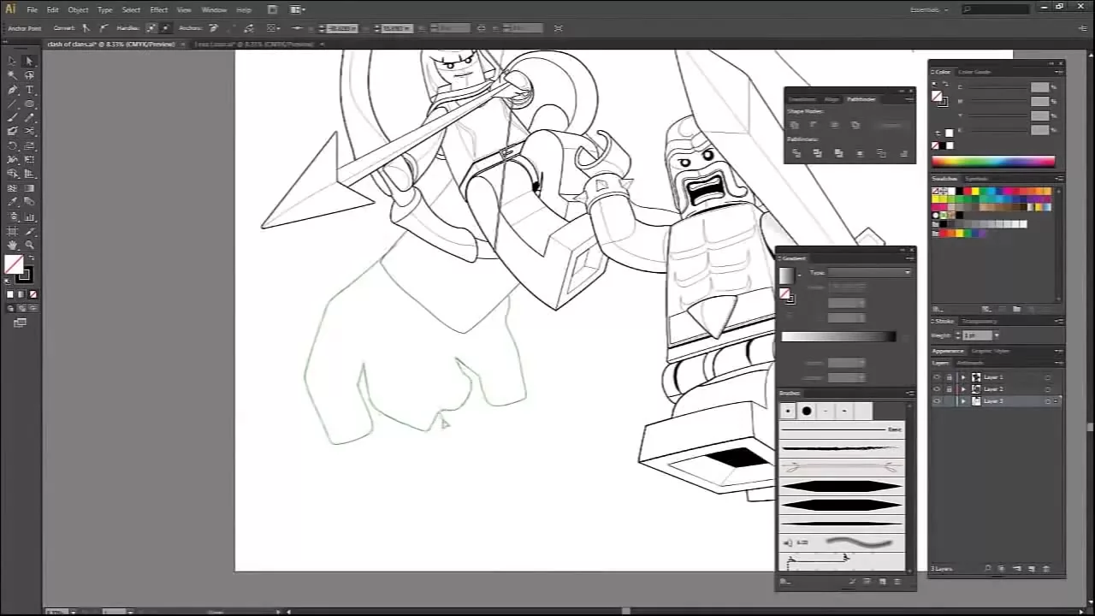Select the Type tool
This screenshot has height=616, width=1095.
coord(29,89)
